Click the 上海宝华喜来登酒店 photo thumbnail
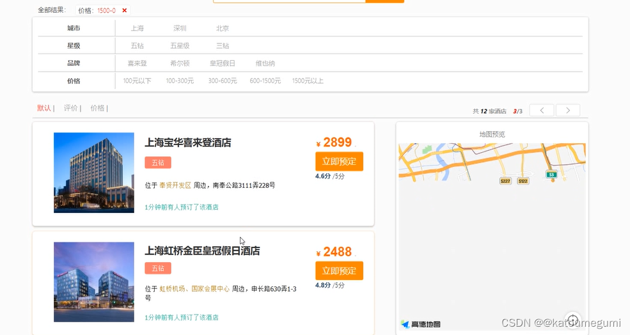Image resolution: width=630 pixels, height=335 pixels. (94, 173)
